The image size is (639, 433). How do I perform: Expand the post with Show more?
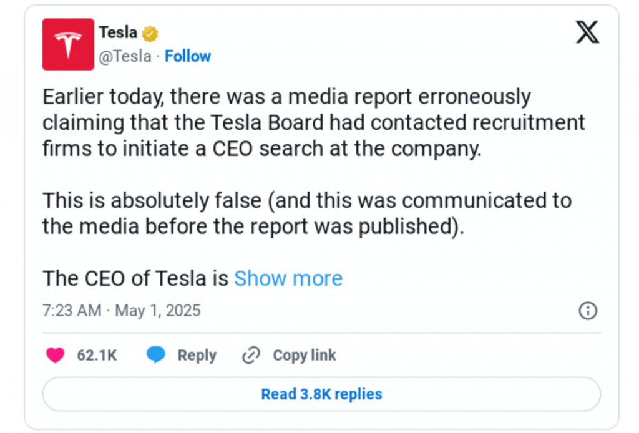click(x=288, y=278)
